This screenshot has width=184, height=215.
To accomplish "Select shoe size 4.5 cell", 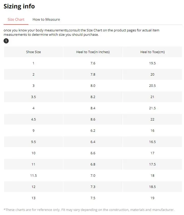I will click(33, 119).
